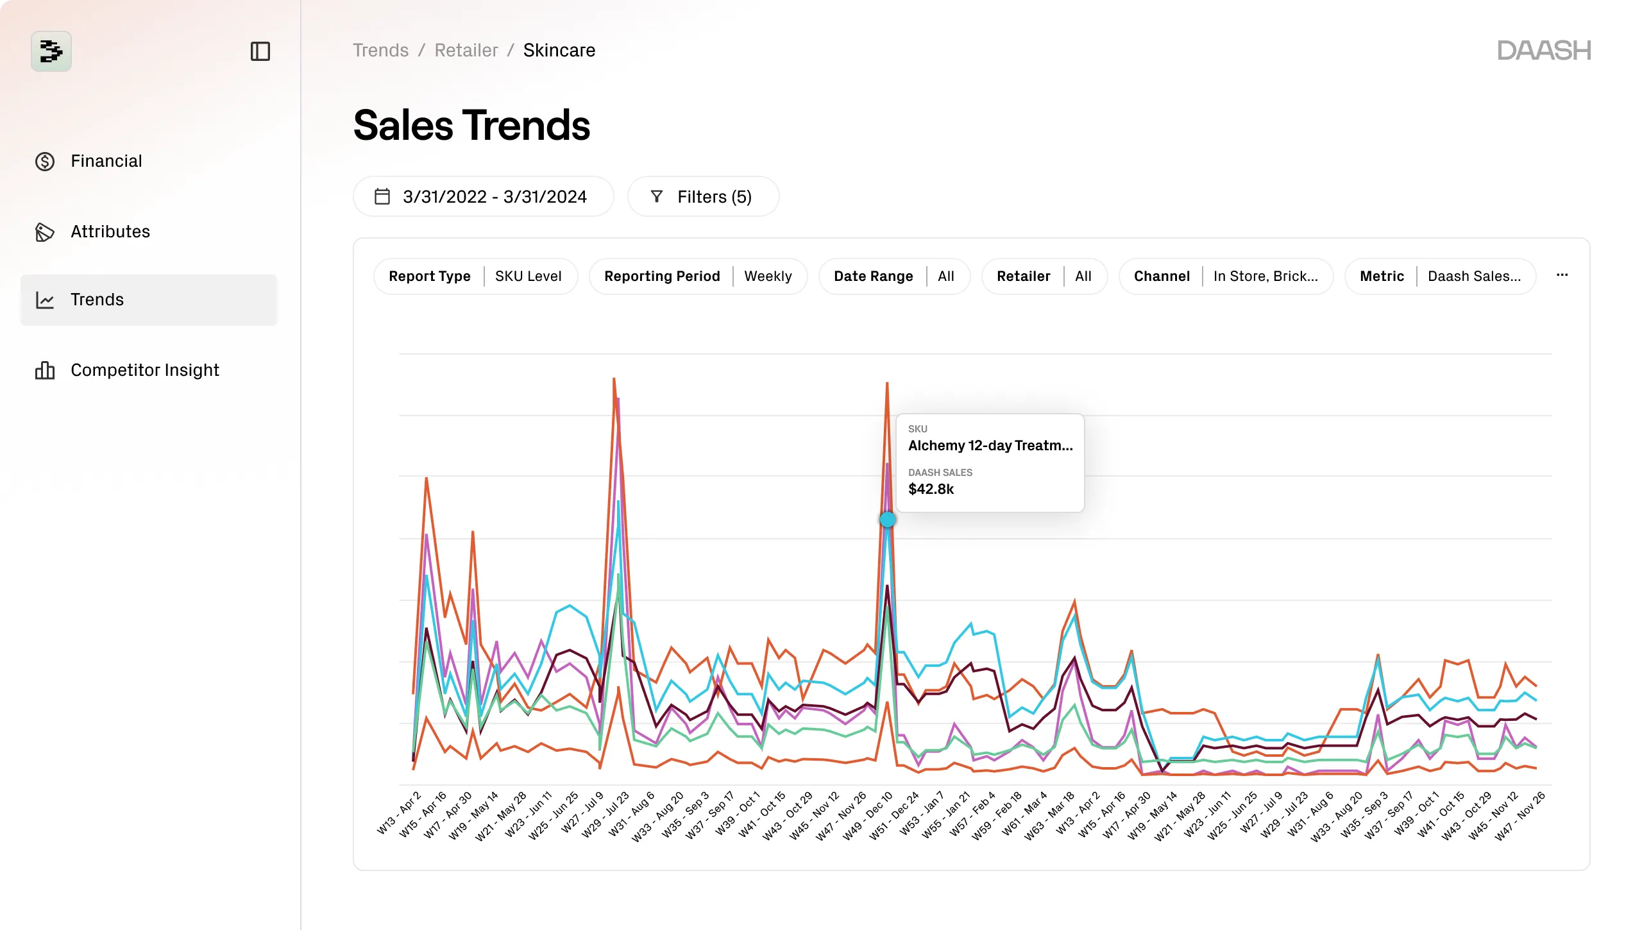Click the Retailer breadcrumb link
Screen dimensions: 1642x930
[x=466, y=50]
